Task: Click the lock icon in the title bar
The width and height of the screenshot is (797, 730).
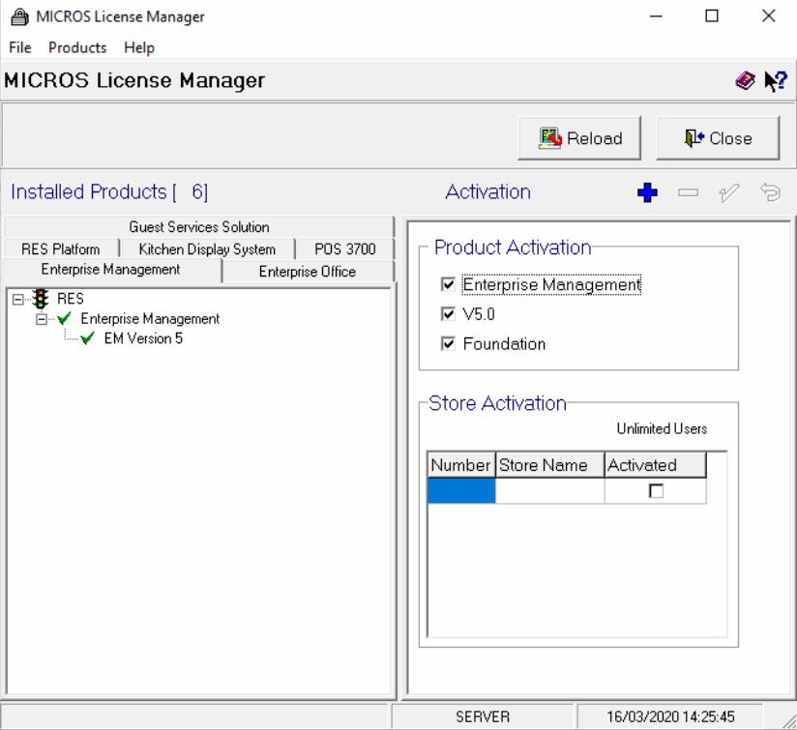Action: 19,16
